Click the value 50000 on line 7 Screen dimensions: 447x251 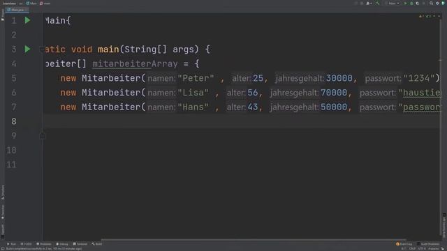coord(334,107)
